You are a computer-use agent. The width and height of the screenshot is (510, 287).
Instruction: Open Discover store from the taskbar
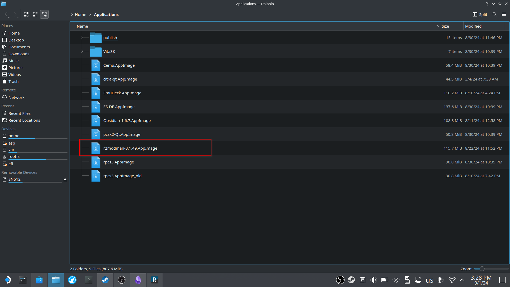pyautogui.click(x=39, y=280)
